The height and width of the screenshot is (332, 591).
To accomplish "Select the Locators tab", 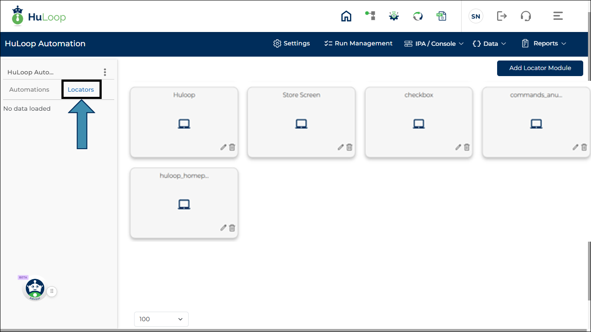I will (81, 89).
